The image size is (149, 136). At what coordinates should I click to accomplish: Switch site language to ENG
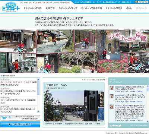pos(141,2)
